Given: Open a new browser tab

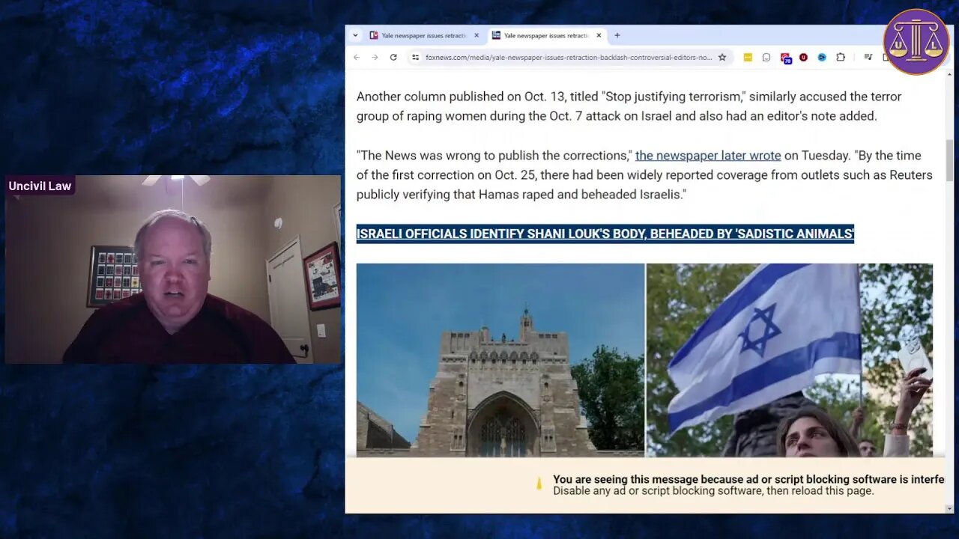Looking at the screenshot, I should pyautogui.click(x=617, y=35).
